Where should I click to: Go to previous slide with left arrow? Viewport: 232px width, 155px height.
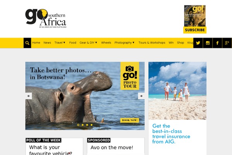(29, 96)
